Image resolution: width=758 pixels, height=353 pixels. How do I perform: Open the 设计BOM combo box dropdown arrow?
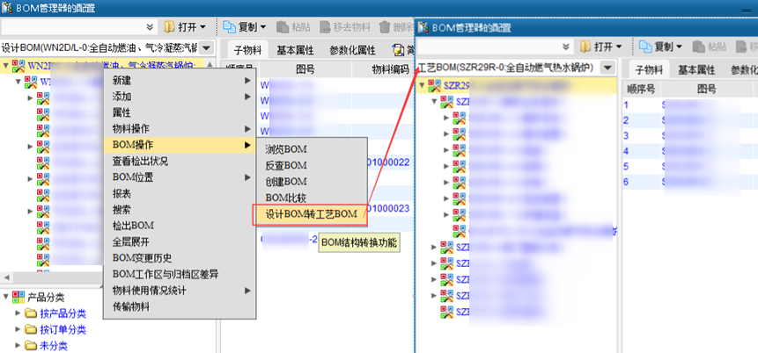point(206,47)
